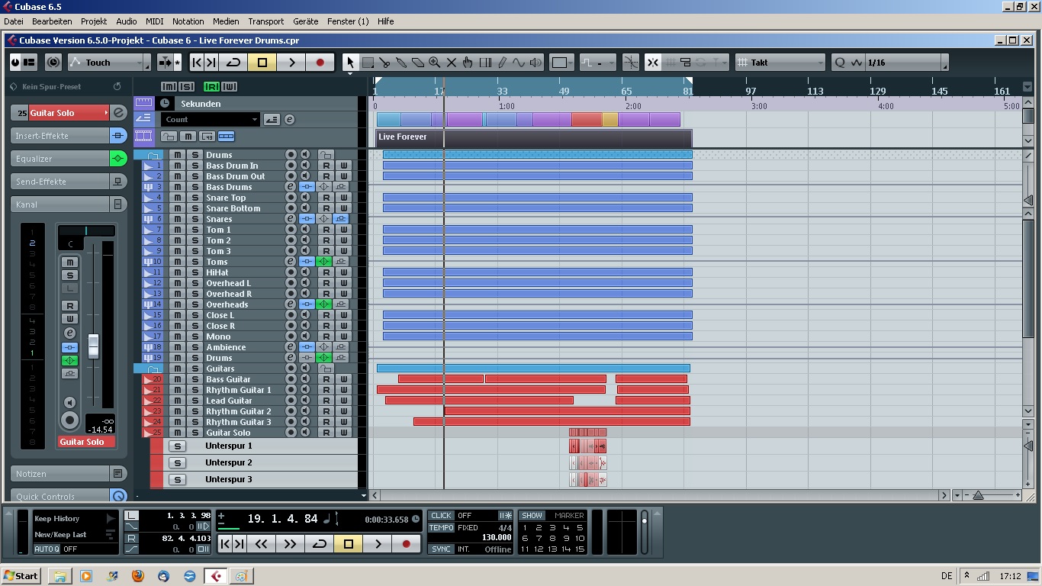This screenshot has height=586, width=1042.
Task: Click the top toolbar Stop button
Action: 262,63
